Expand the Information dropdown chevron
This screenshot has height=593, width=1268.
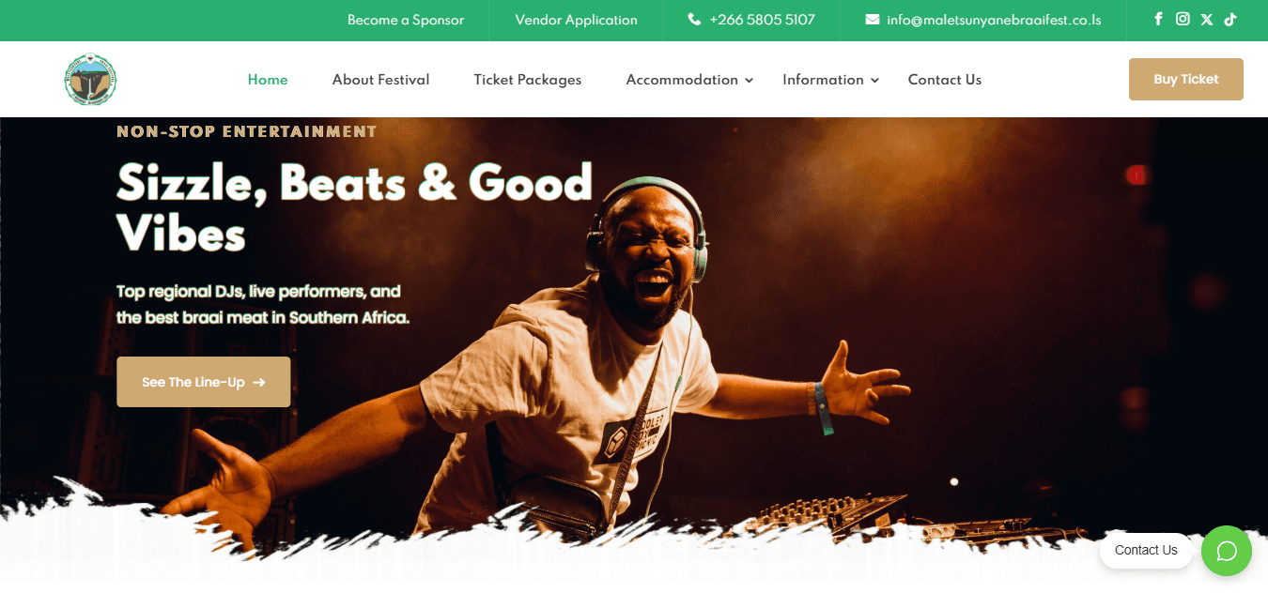[x=874, y=81]
